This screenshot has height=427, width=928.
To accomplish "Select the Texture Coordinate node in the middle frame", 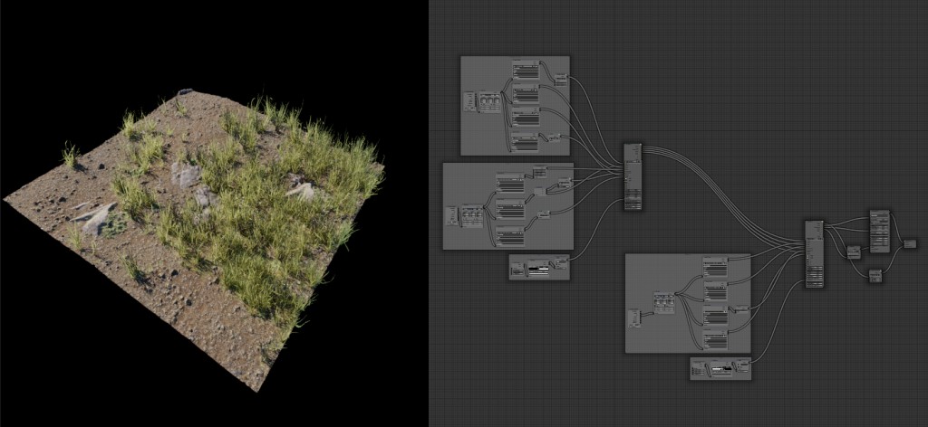I will point(451,216).
